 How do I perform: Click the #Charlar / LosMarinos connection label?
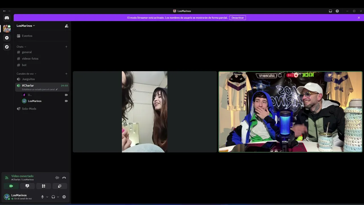[x=22, y=180]
